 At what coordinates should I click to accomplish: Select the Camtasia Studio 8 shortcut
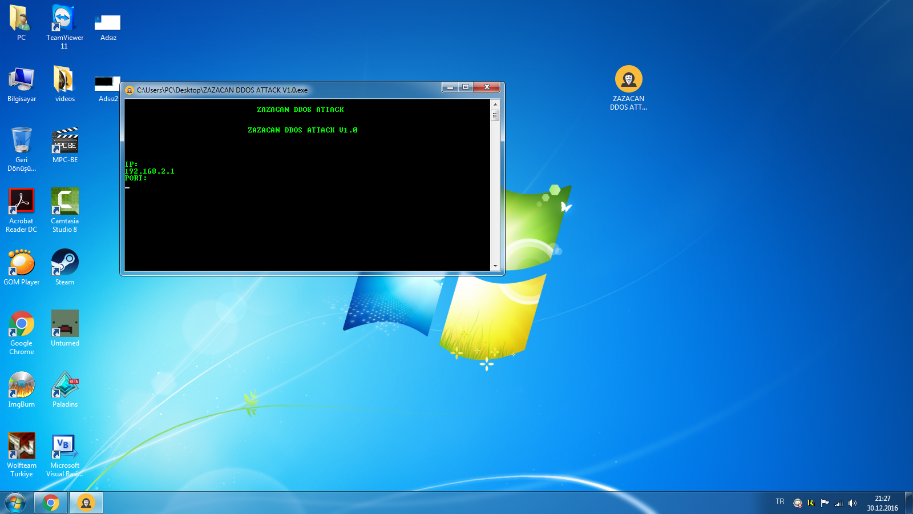[x=64, y=210]
